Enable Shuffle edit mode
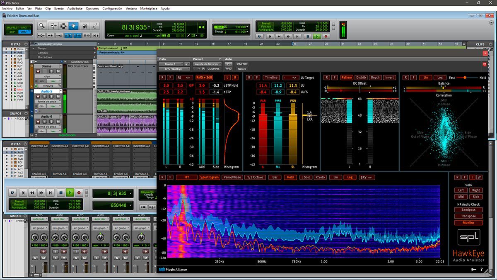The height and width of the screenshot is (280, 497). (x=12, y=27)
